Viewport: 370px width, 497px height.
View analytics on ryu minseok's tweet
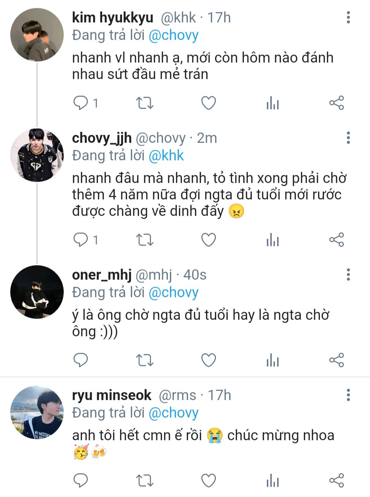tap(273, 480)
